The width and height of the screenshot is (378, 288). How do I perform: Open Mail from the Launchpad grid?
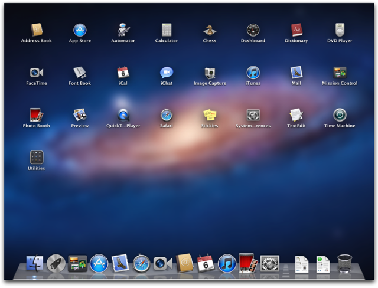coord(296,72)
